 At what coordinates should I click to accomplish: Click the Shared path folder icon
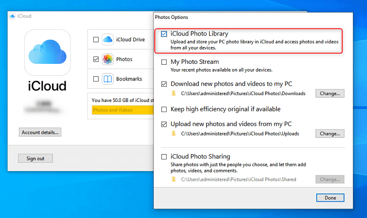(174, 180)
